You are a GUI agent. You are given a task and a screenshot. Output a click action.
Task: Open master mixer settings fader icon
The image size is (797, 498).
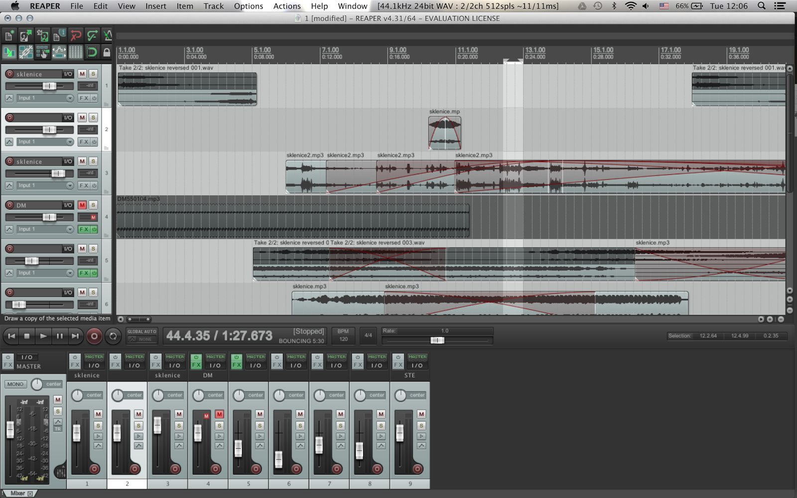click(60, 471)
